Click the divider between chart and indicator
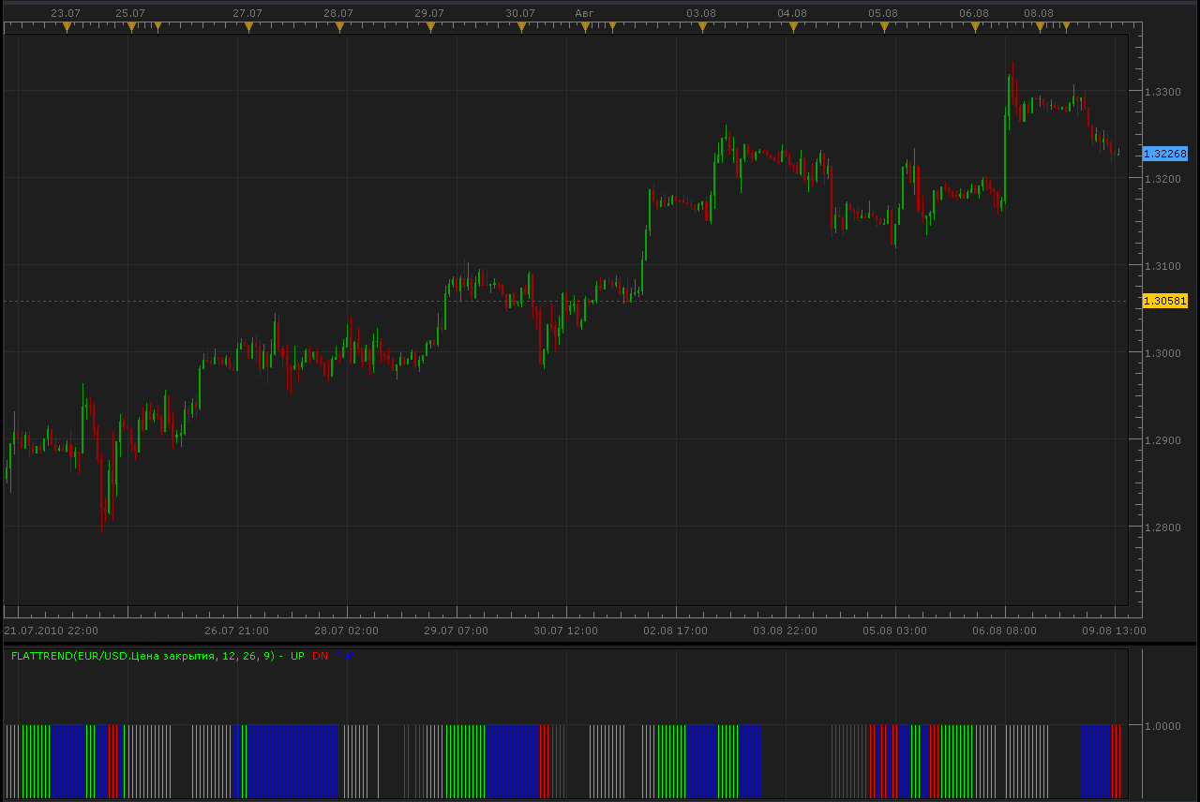This screenshot has height=802, width=1200. (600, 643)
